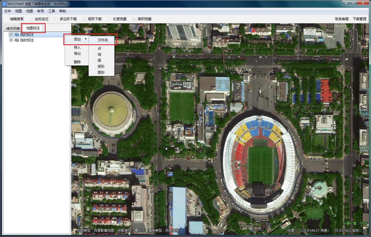Switch to the 城市列表 tab
This screenshot has width=371, height=237.
pyautogui.click(x=13, y=28)
